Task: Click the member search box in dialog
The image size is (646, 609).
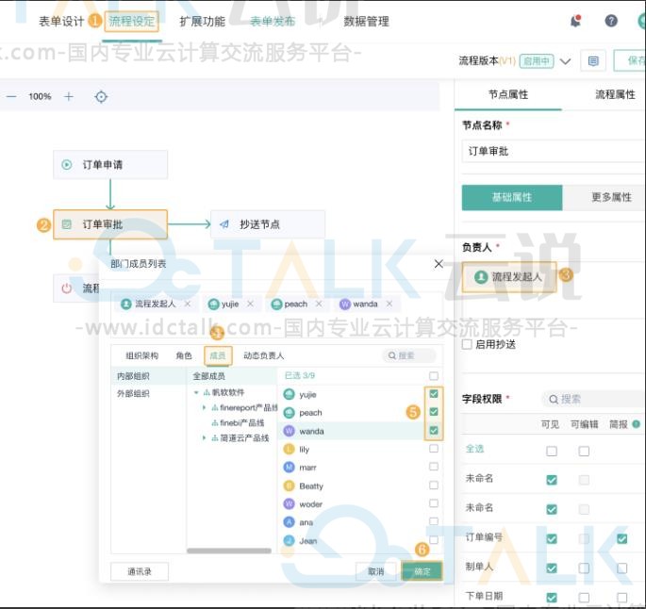Action: point(409,355)
